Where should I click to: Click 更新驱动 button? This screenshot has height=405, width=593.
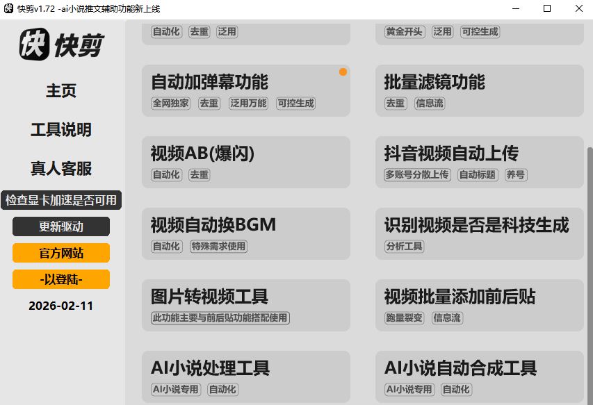[61, 226]
